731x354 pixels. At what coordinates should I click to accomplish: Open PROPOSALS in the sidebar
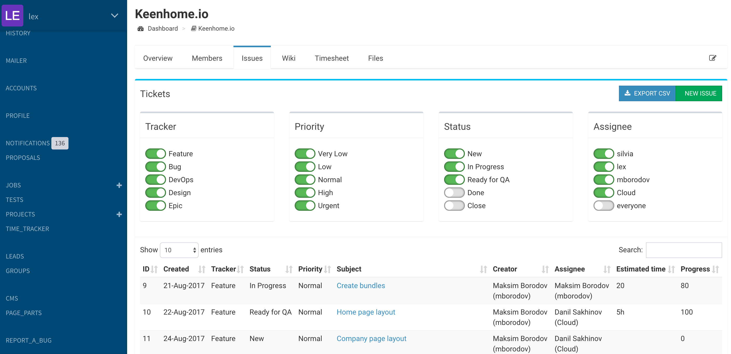(23, 158)
